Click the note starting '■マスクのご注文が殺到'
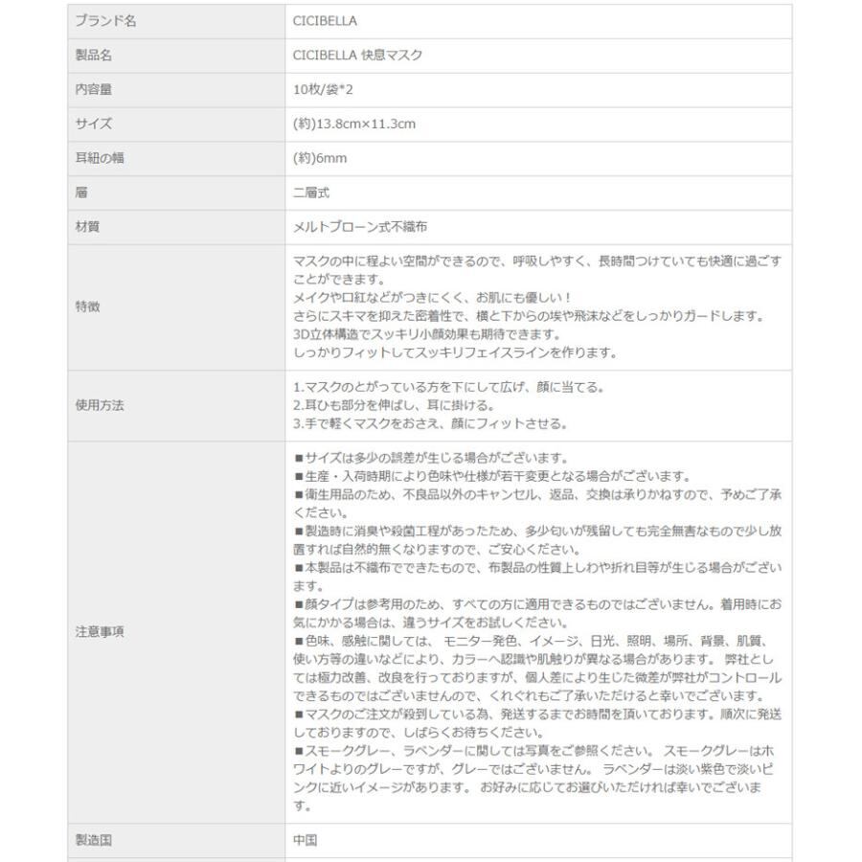 pyautogui.click(x=537, y=723)
